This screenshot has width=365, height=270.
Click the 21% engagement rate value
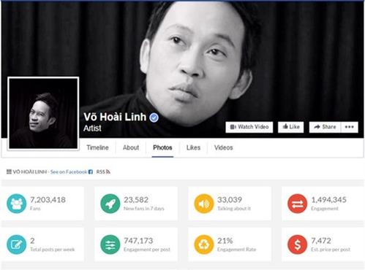[x=225, y=241]
